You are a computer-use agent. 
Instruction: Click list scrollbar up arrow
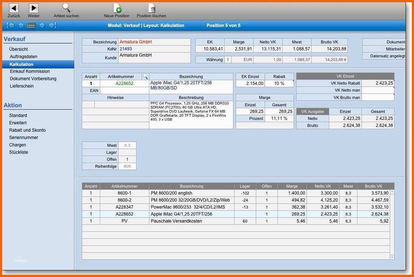coord(392,192)
